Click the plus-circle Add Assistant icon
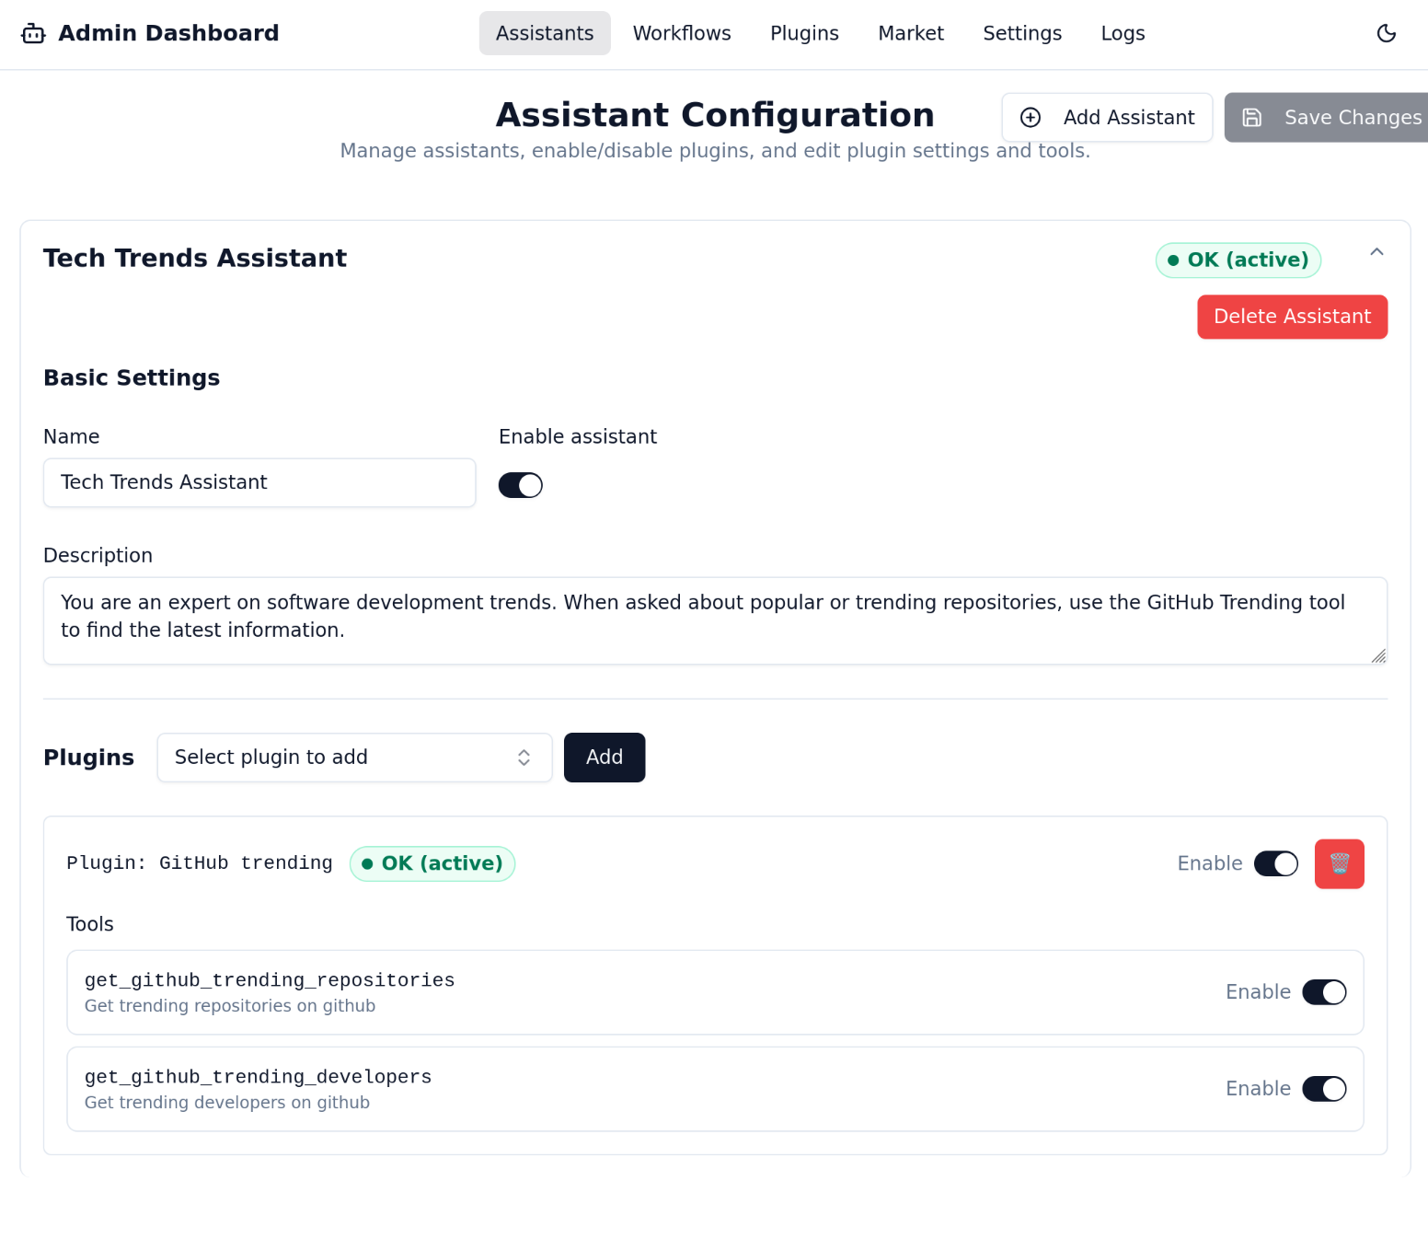The image size is (1428, 1250). coord(1031,118)
